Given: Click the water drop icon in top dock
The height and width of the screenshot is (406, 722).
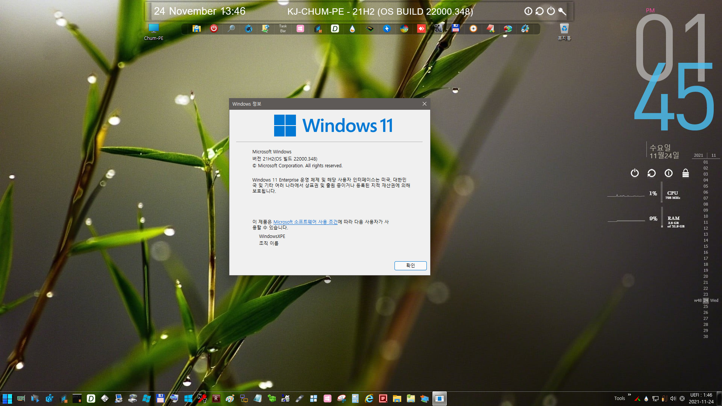Looking at the screenshot, I should pos(352,29).
